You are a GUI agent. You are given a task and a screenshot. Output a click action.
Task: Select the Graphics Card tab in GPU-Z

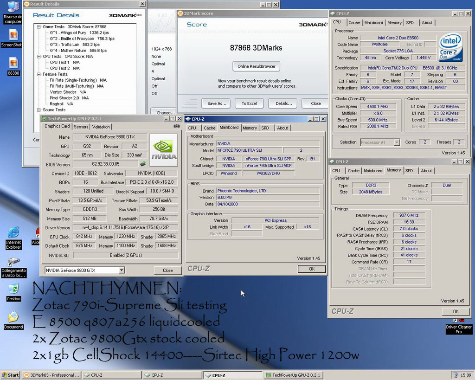click(x=57, y=126)
